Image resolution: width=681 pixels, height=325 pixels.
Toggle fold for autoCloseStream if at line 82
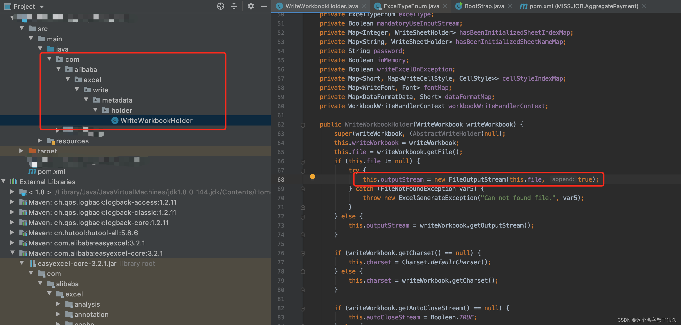303,308
